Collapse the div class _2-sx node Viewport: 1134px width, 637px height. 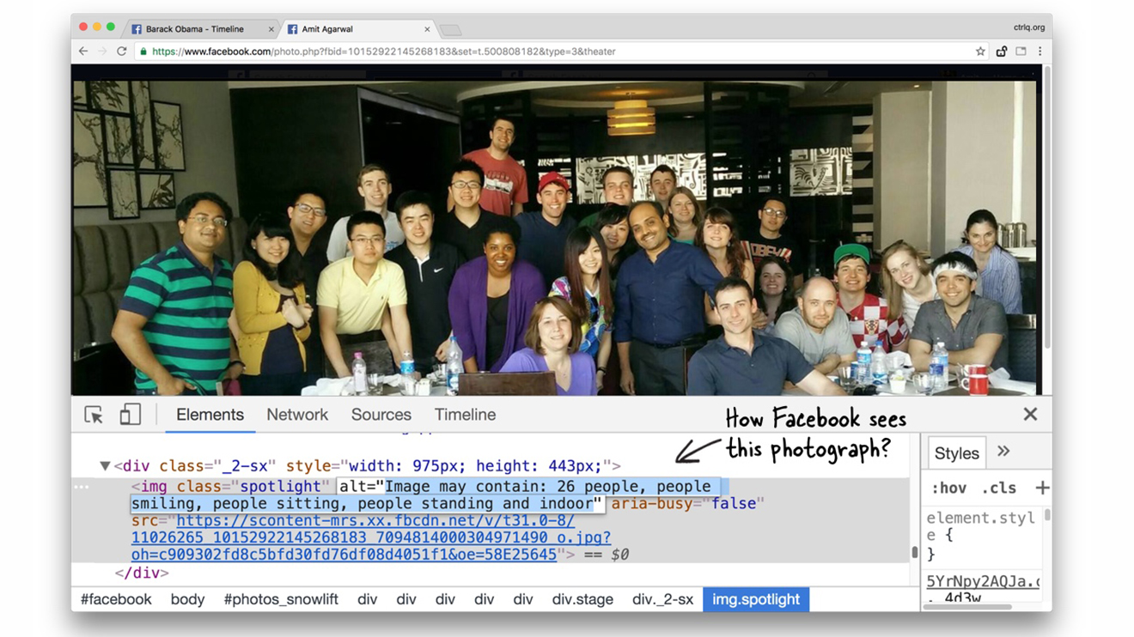pos(105,466)
